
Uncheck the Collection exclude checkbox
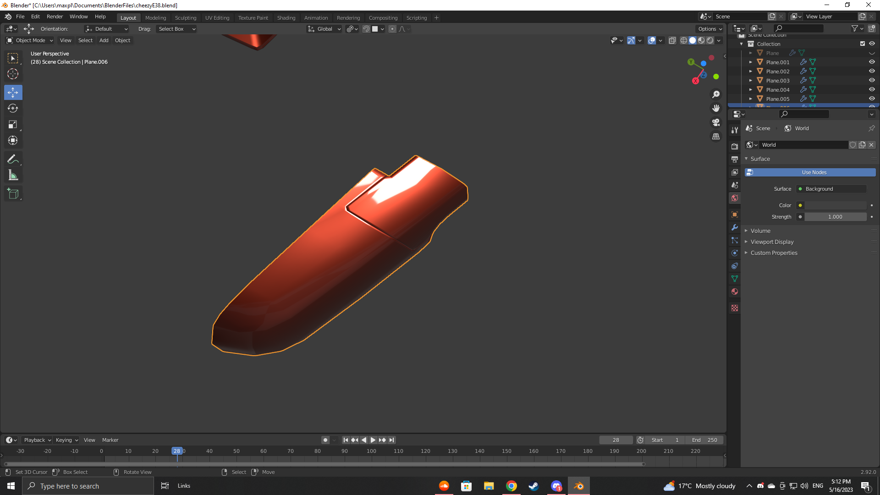coord(862,44)
